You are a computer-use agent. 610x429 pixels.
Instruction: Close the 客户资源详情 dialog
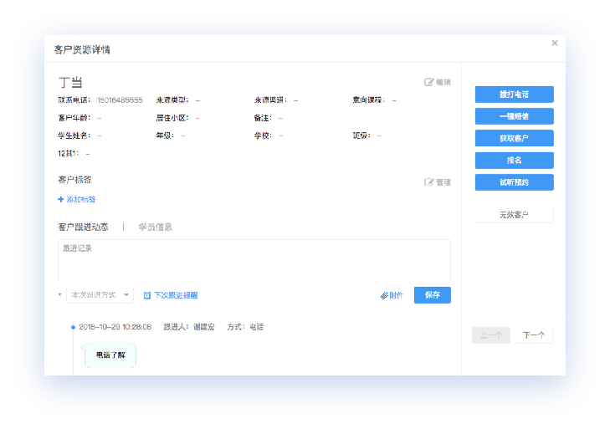click(554, 43)
